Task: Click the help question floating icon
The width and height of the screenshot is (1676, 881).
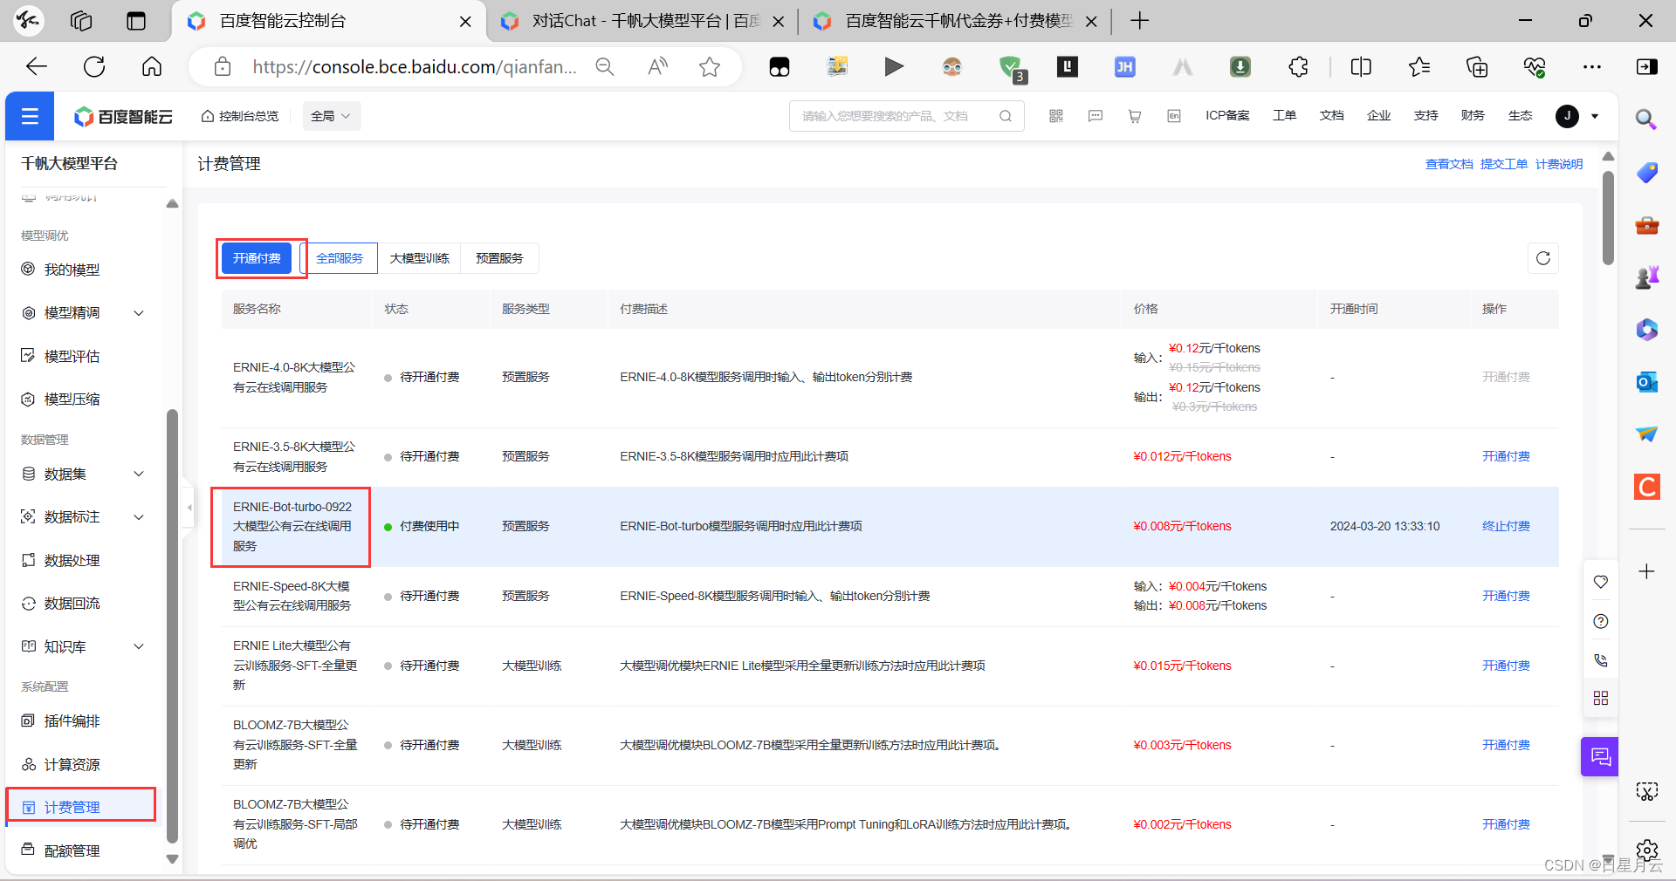Action: [x=1601, y=621]
